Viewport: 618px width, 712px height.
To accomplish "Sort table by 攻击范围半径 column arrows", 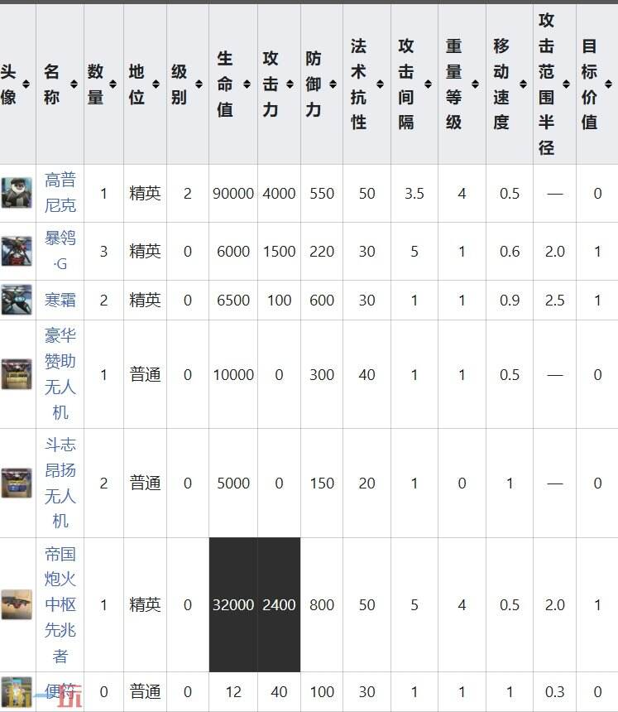I will [566, 84].
